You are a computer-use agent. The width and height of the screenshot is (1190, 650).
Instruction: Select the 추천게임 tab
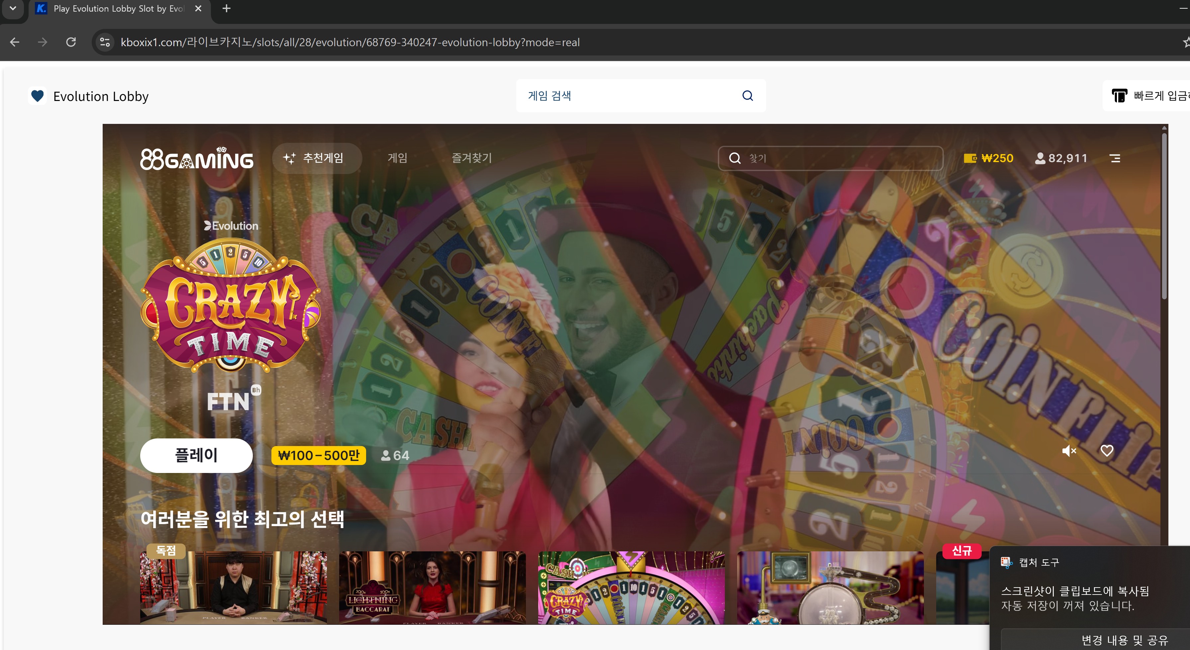click(317, 158)
